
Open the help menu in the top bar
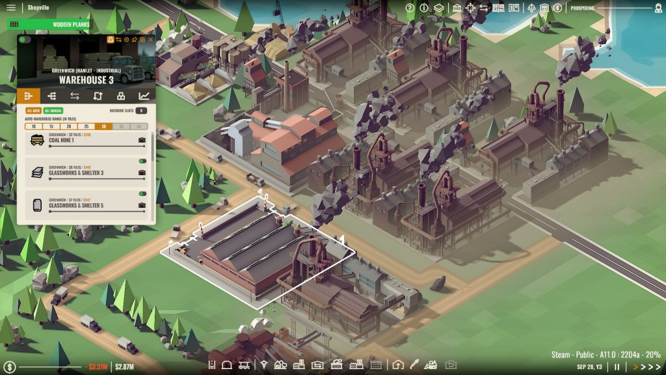410,8
